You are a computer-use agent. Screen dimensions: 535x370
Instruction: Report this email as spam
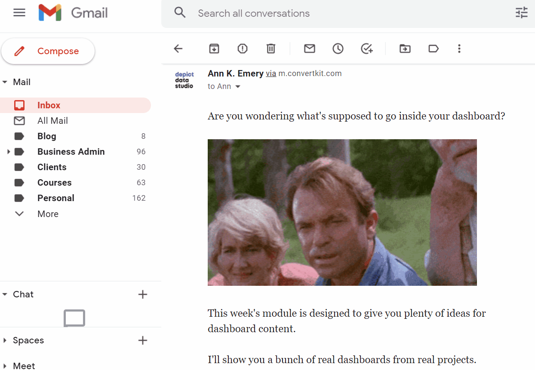[243, 49]
